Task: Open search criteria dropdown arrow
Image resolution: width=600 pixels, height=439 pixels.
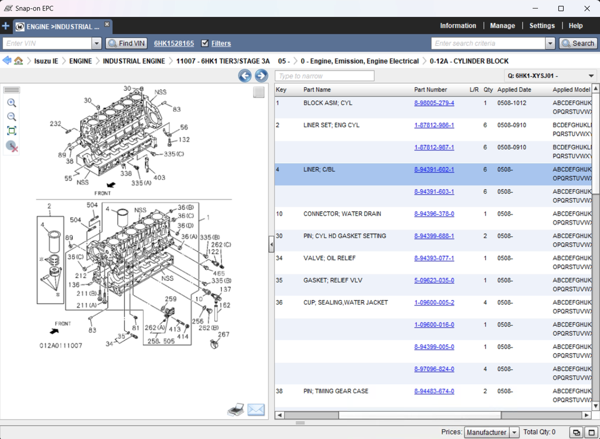Action: (x=550, y=43)
